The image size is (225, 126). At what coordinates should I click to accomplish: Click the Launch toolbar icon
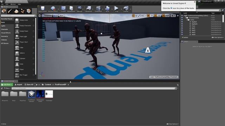click(x=126, y=9)
